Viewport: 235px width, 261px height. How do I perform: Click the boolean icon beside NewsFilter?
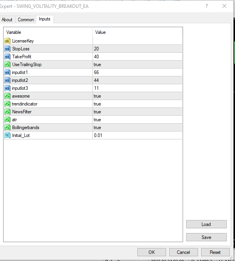tap(7, 112)
